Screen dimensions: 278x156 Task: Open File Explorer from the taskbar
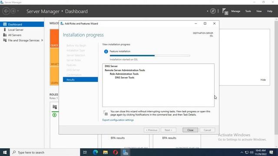coord(105,152)
